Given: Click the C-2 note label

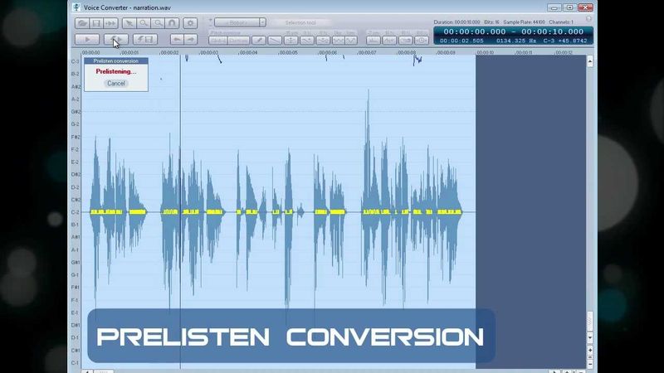Looking at the screenshot, I should (x=75, y=212).
